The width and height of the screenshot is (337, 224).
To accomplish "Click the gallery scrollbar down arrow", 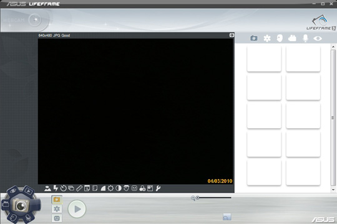I will click(x=333, y=190).
